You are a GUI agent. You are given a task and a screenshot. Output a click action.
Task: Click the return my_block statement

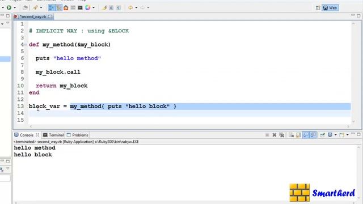click(x=62, y=86)
